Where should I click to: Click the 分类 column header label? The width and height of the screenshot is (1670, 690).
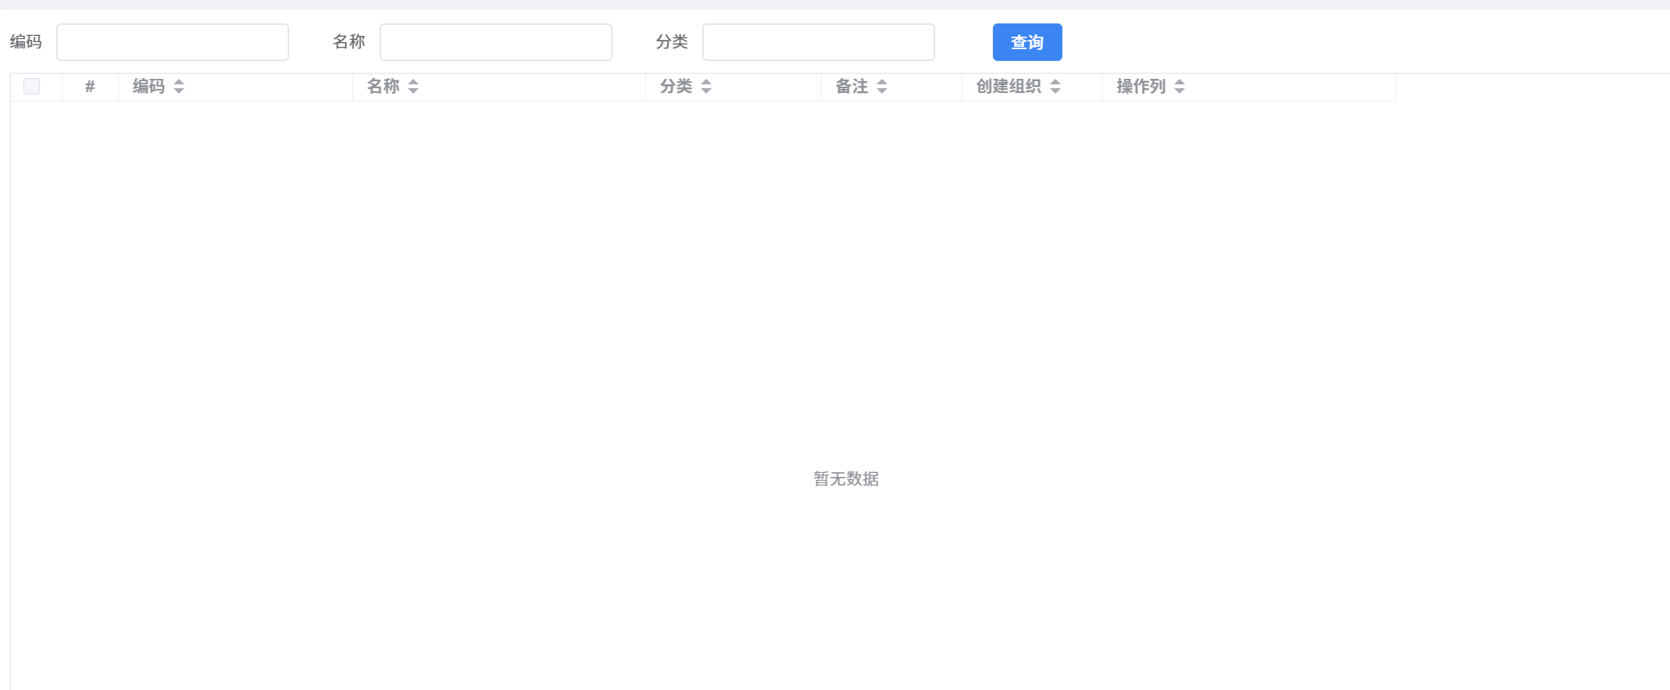point(676,87)
